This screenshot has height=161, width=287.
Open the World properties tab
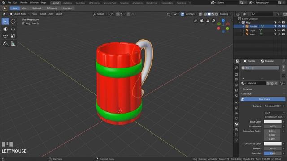pyautogui.click(x=236, y=96)
